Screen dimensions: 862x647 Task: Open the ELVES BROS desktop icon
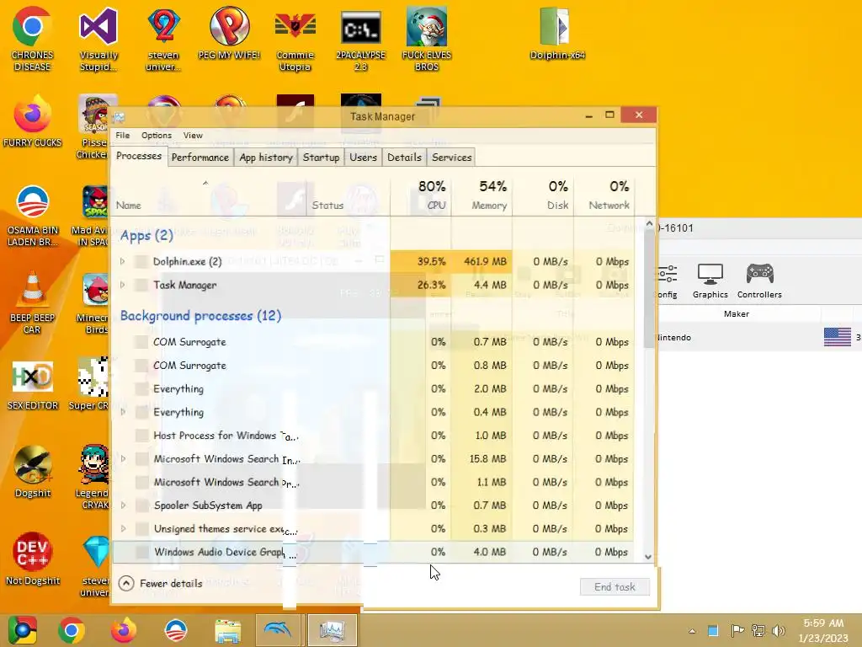point(427,39)
